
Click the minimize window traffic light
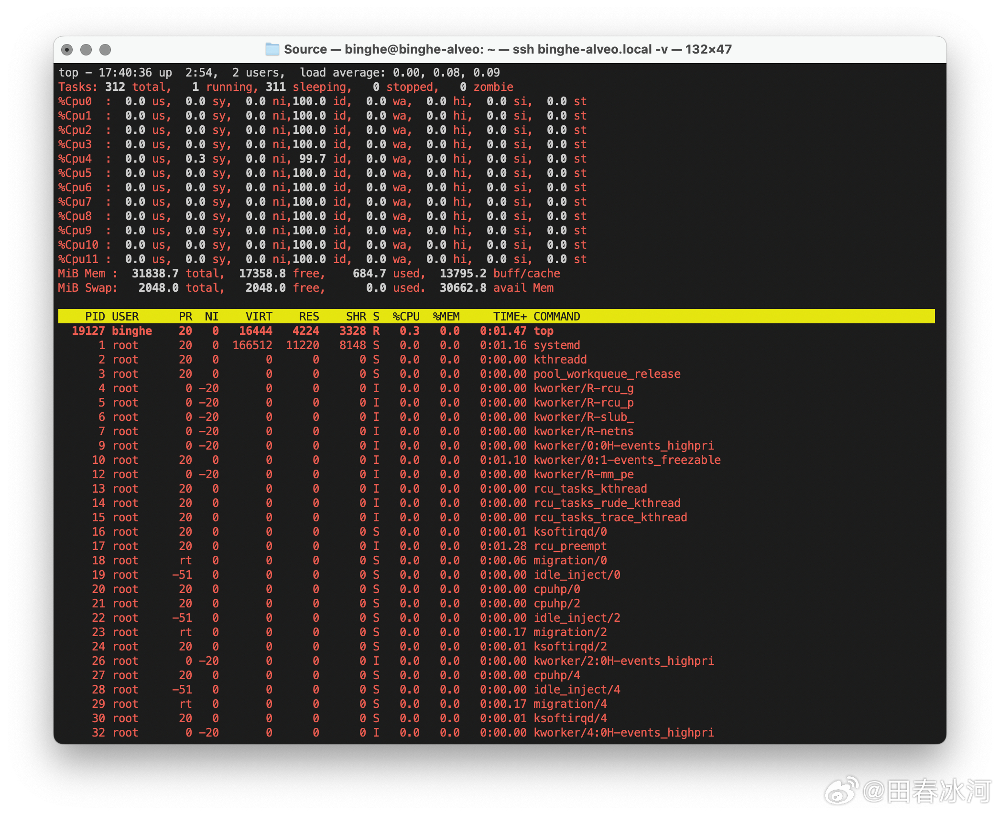click(86, 50)
